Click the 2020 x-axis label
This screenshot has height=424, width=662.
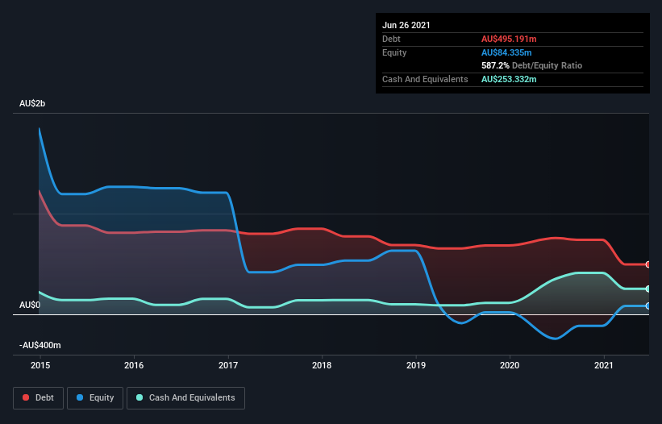click(510, 365)
